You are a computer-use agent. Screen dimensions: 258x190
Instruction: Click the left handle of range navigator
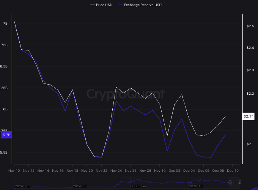pyautogui.click(x=230, y=183)
